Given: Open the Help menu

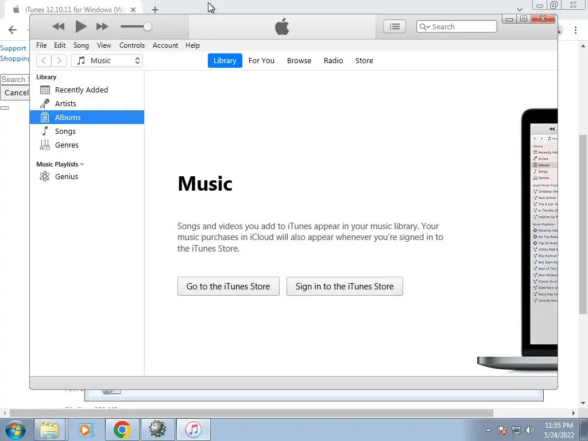Looking at the screenshot, I should click(193, 45).
